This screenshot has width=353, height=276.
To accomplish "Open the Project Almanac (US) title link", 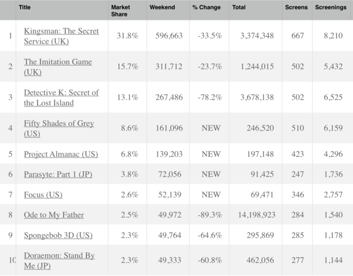I will click(x=61, y=154).
